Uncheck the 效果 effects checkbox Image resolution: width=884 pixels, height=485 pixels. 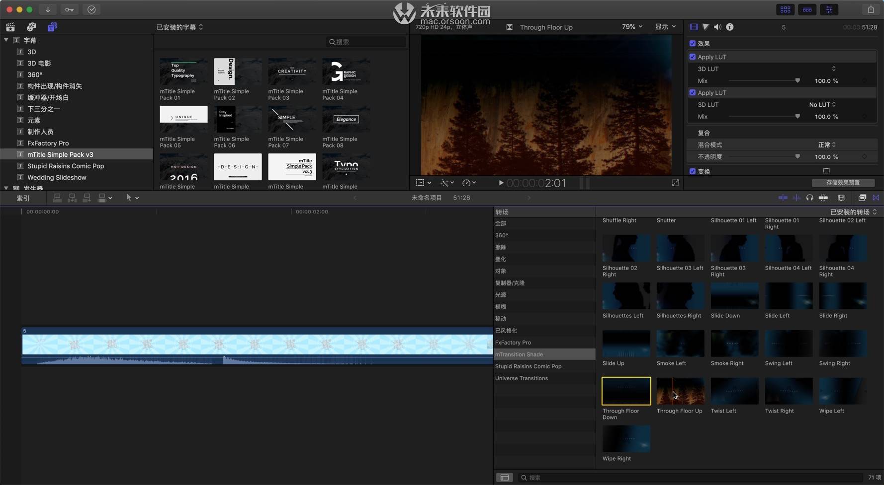pos(693,43)
